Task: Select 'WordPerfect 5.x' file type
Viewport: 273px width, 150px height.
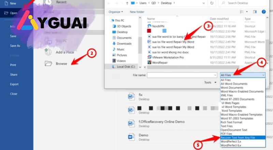Action: 231,141
